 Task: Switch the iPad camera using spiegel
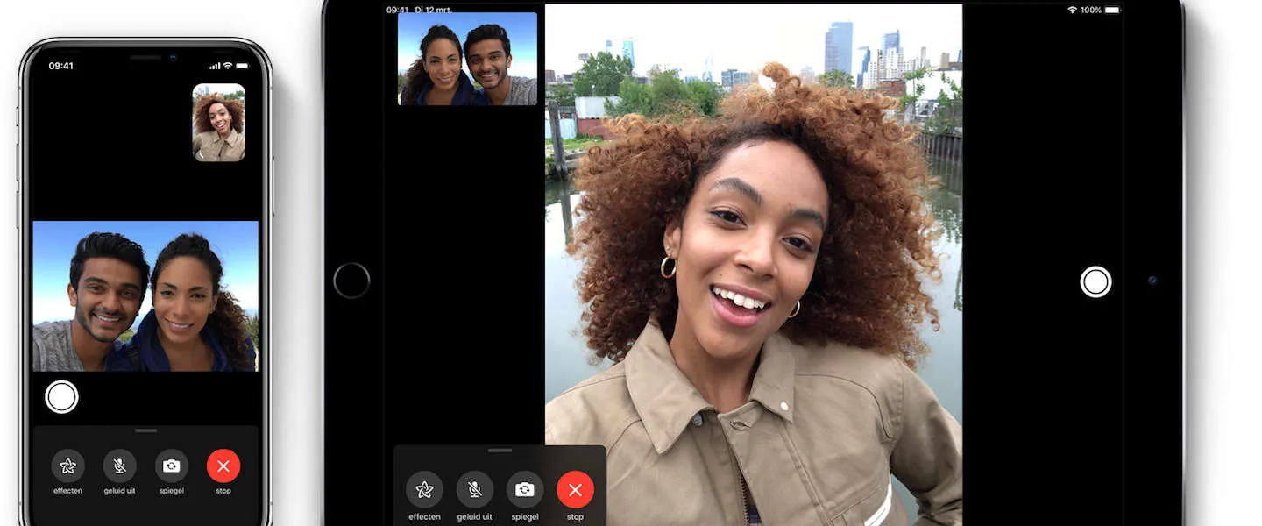[524, 491]
